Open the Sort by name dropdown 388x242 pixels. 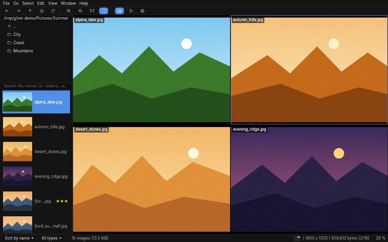coord(19,238)
